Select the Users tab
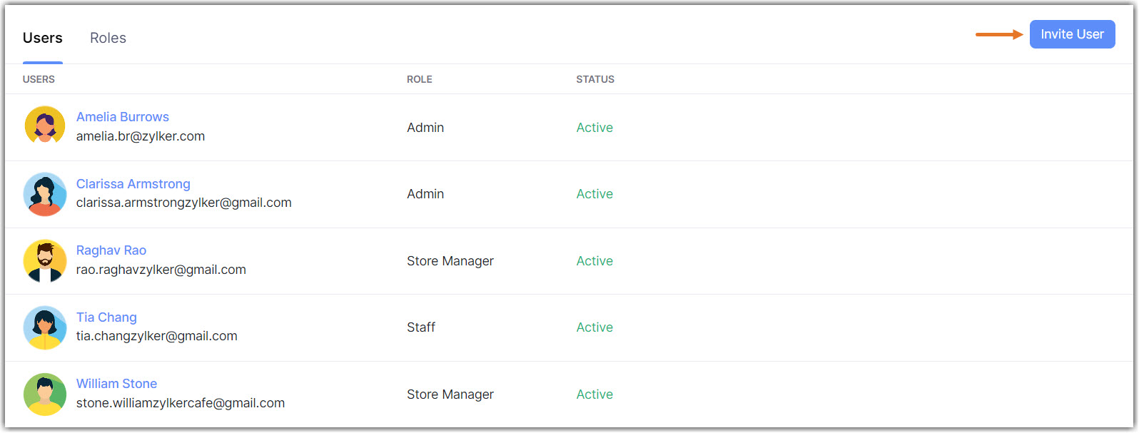 click(x=43, y=38)
